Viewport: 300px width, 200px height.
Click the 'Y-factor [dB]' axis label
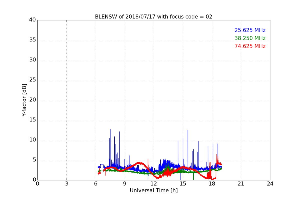click(24, 100)
